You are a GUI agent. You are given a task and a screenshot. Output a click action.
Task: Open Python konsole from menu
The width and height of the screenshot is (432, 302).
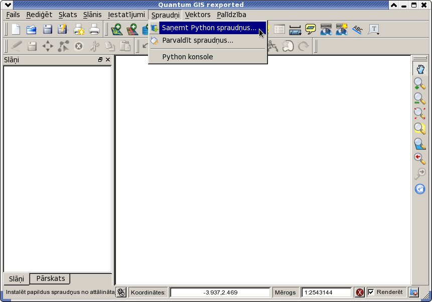coord(208,57)
